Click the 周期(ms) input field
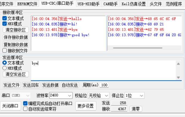 104,85
